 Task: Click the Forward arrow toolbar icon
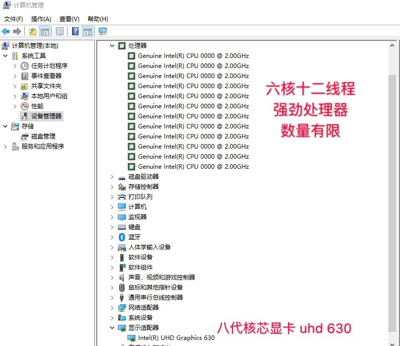tap(17, 32)
